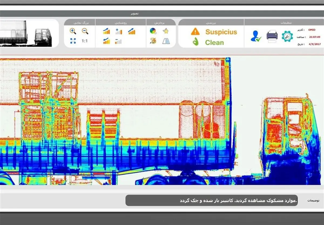
Task: Click the orange warning triangle icon
Action: pos(195,32)
